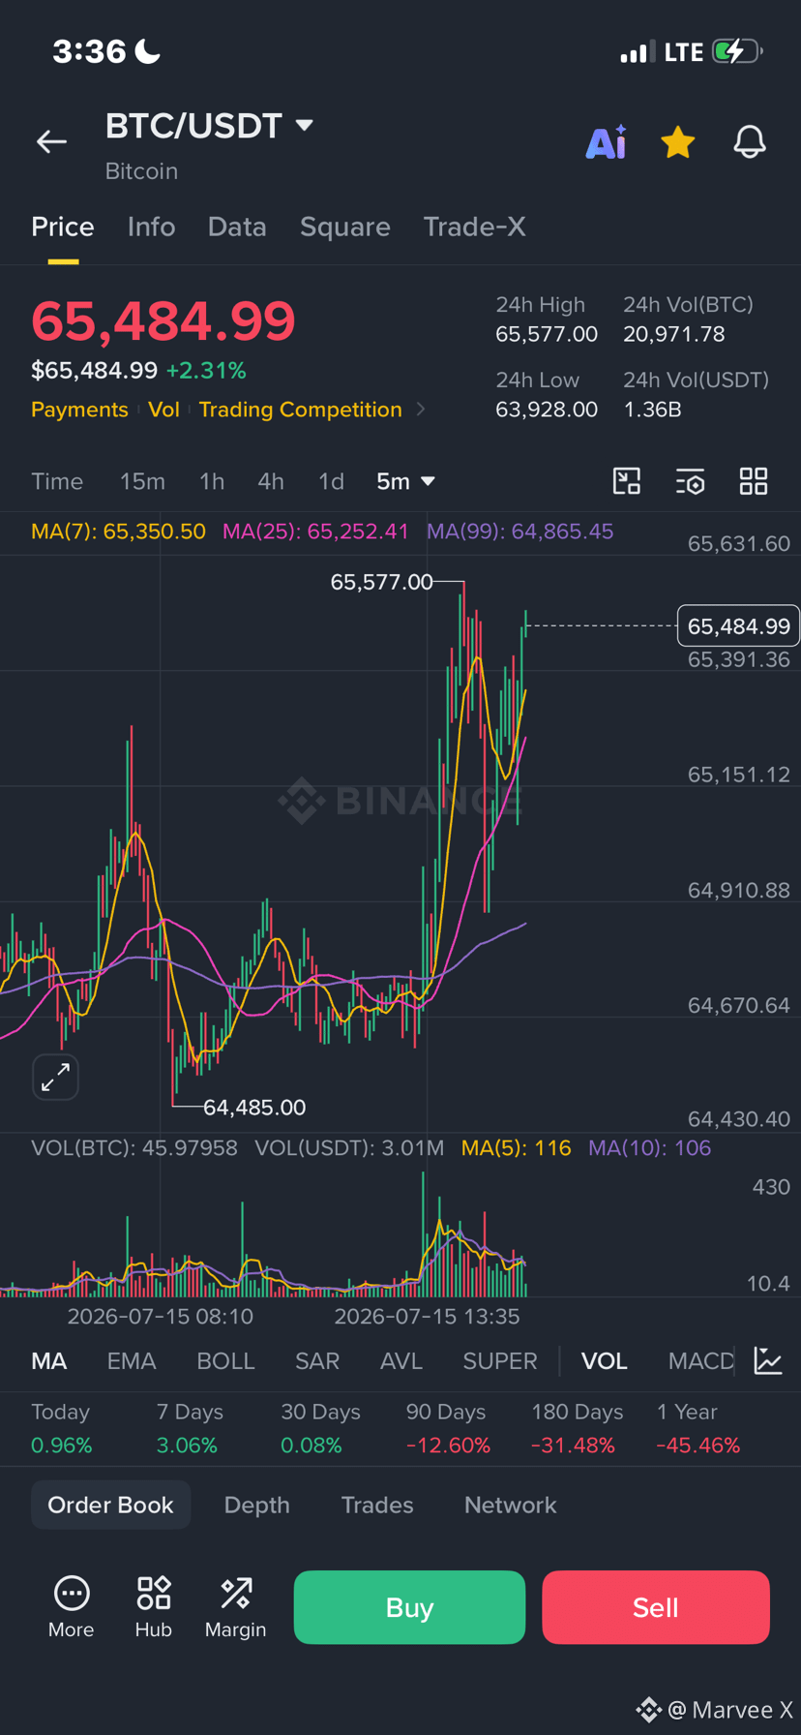The height and width of the screenshot is (1735, 801).
Task: Toggle the VOL sub-indicator
Action: tap(605, 1361)
